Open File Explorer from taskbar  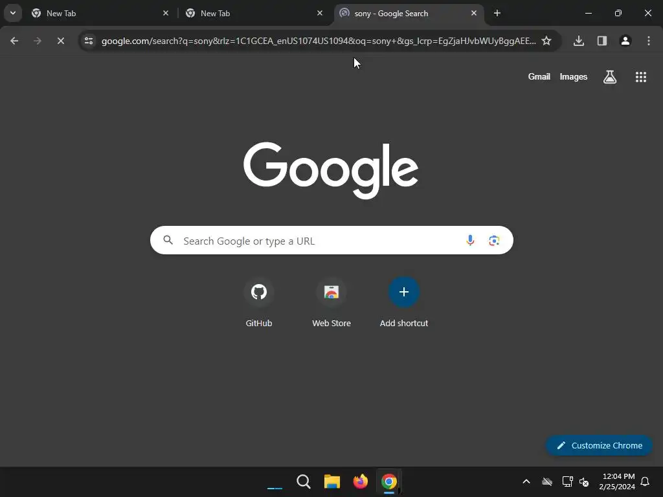(332, 481)
